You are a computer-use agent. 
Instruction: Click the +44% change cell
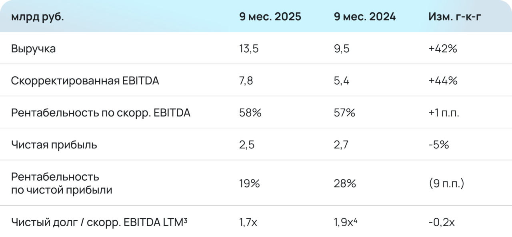click(x=442, y=81)
